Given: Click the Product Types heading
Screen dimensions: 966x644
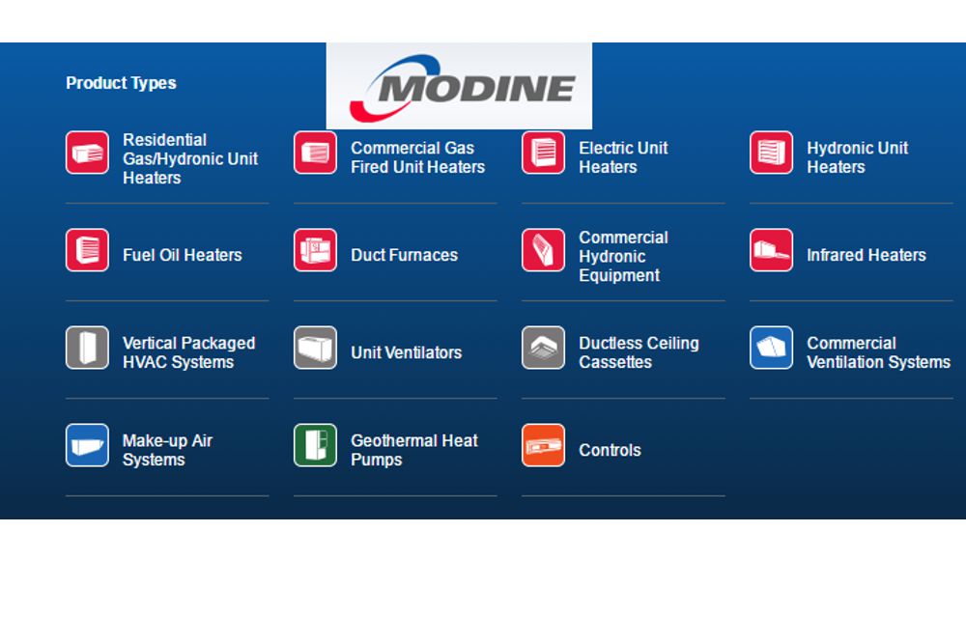Looking at the screenshot, I should coord(121,83).
